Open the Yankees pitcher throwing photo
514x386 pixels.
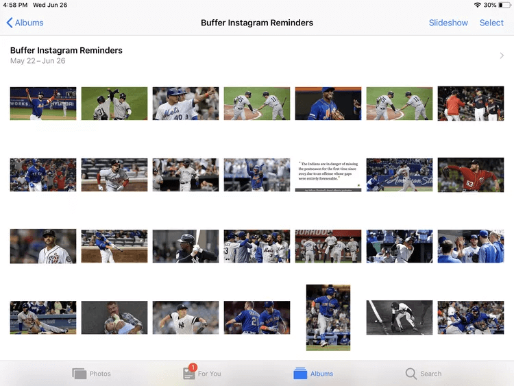click(186, 317)
